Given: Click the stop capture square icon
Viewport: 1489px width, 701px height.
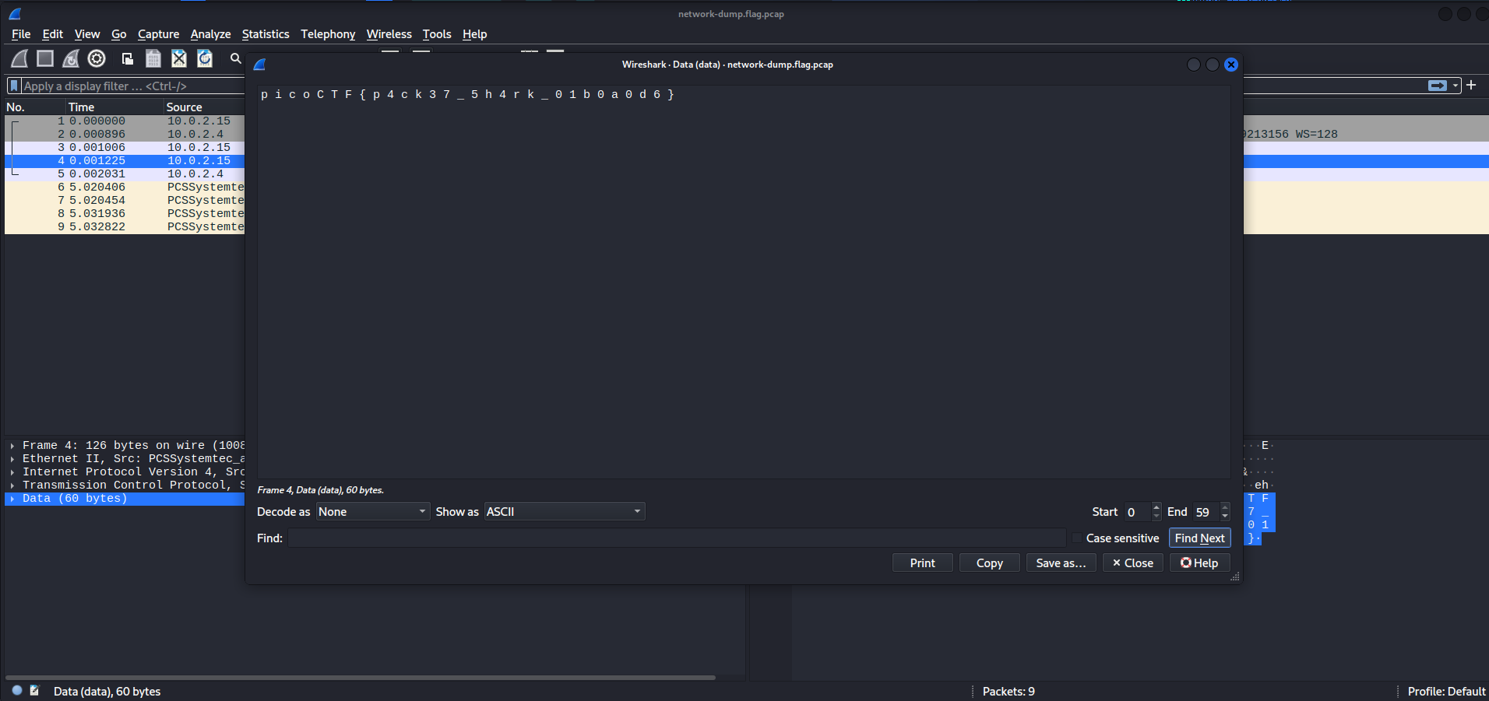Looking at the screenshot, I should [x=45, y=58].
